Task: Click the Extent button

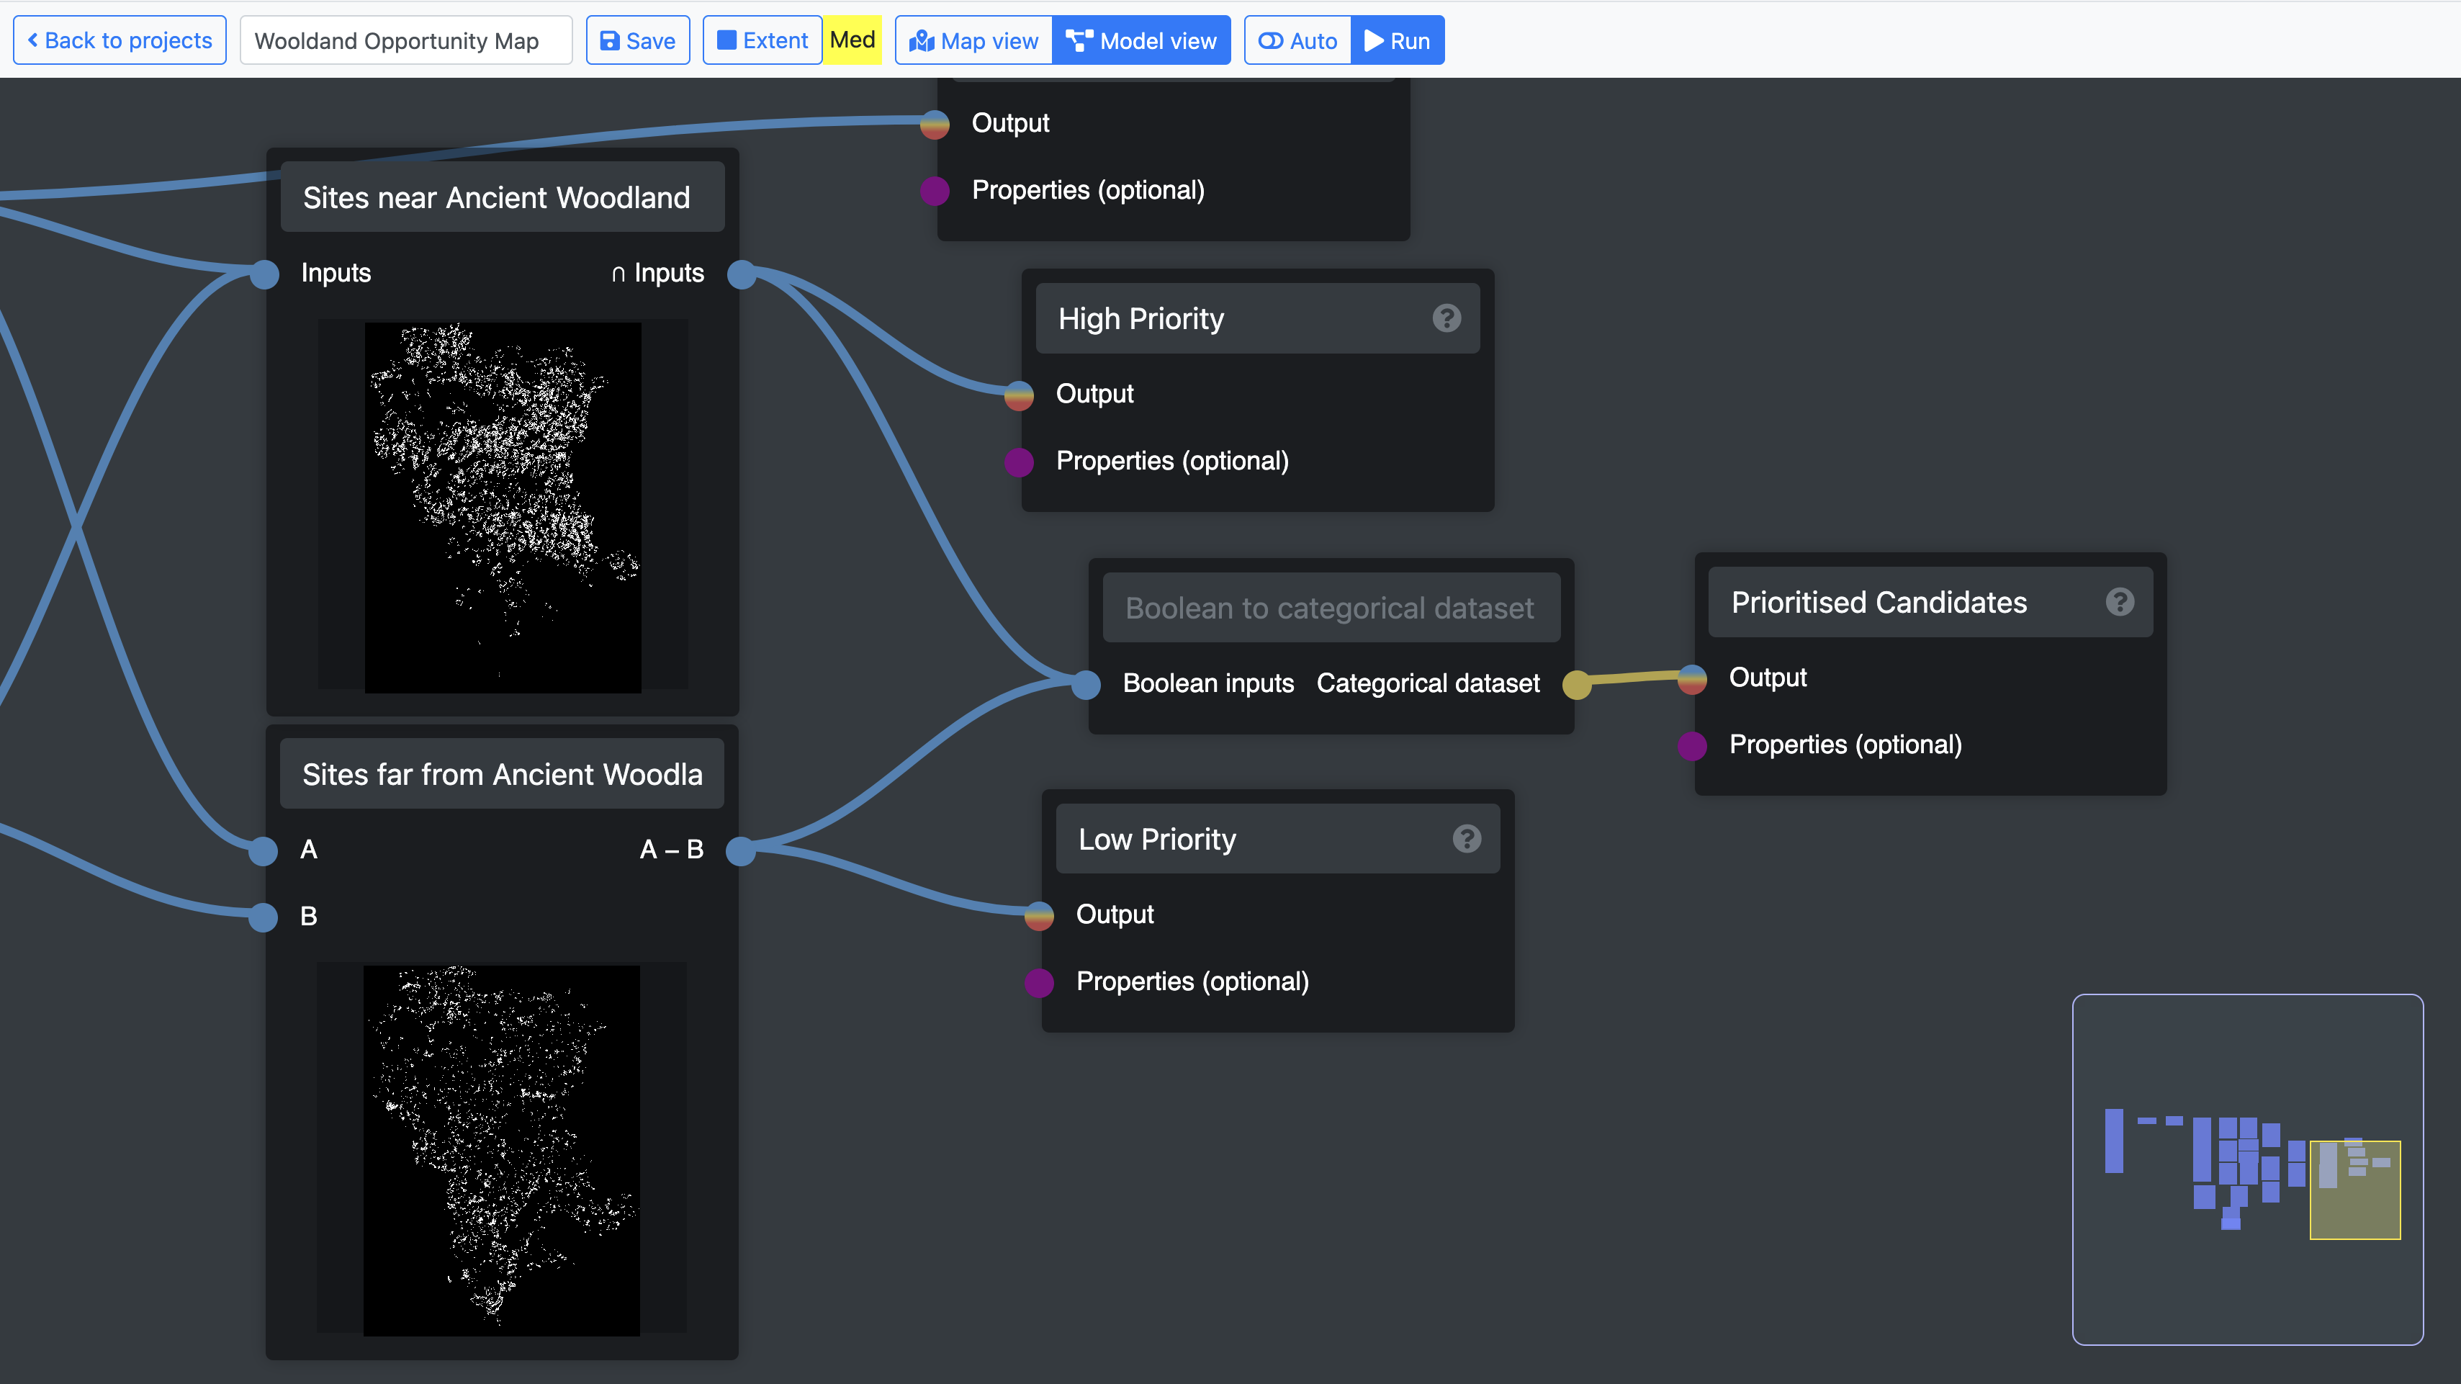Action: point(762,41)
